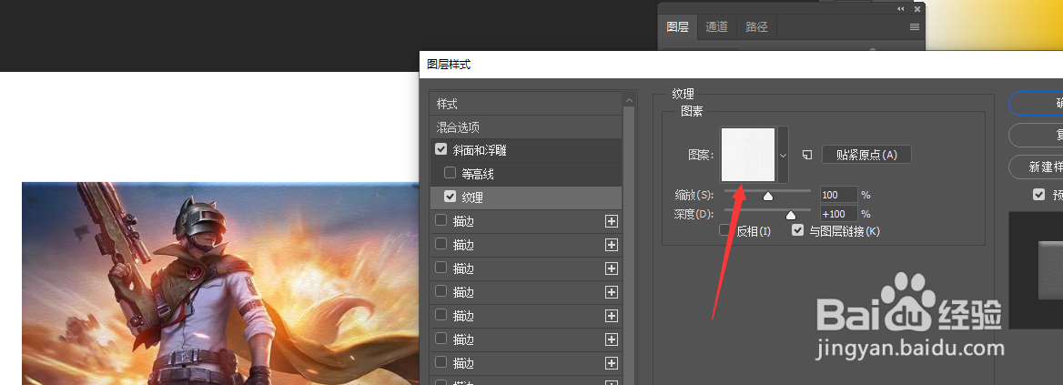Adjust the 深度(D) slider handle
The image size is (1063, 385).
(x=791, y=216)
